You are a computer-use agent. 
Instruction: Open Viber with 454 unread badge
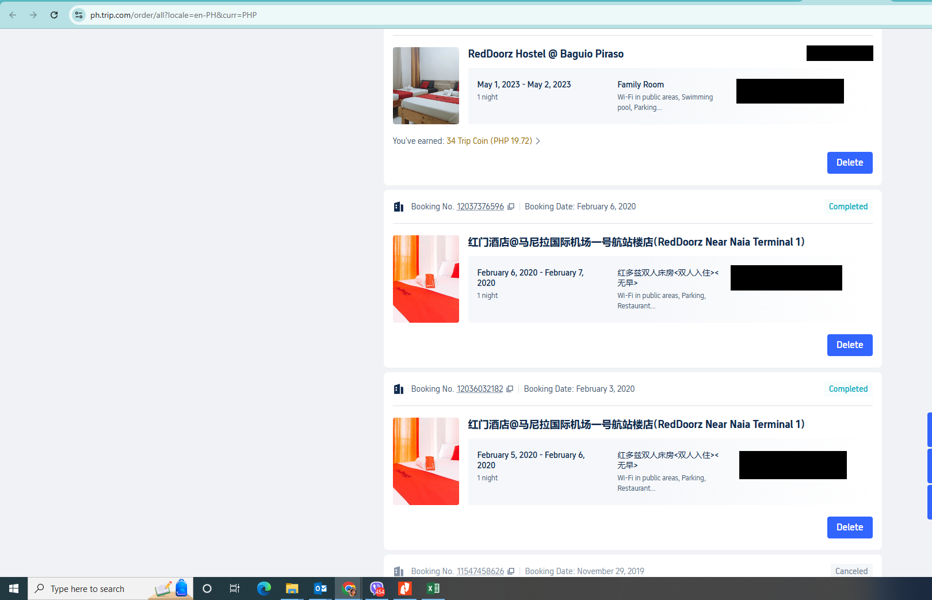[x=377, y=588]
